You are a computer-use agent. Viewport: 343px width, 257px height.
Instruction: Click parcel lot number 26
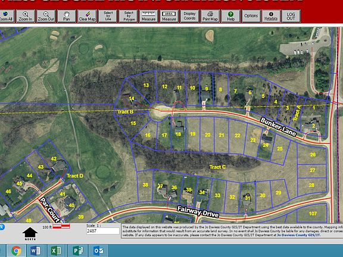coord(313,155)
